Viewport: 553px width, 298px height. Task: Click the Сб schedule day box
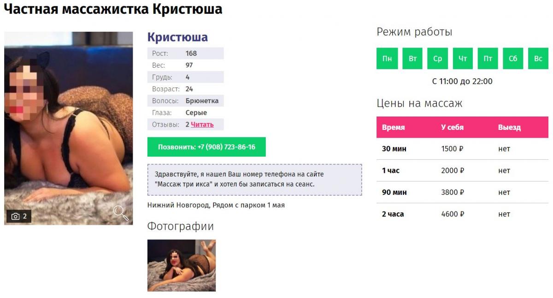pyautogui.click(x=513, y=58)
